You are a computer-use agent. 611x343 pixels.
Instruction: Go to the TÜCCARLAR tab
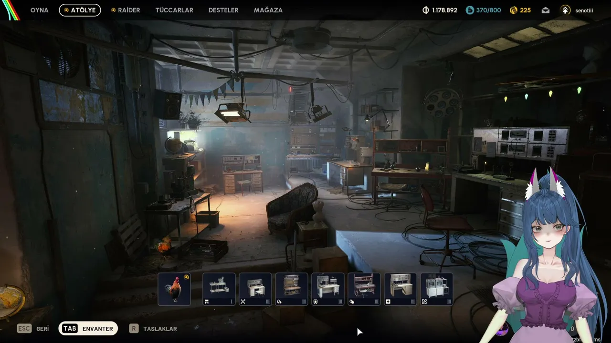[x=174, y=10]
